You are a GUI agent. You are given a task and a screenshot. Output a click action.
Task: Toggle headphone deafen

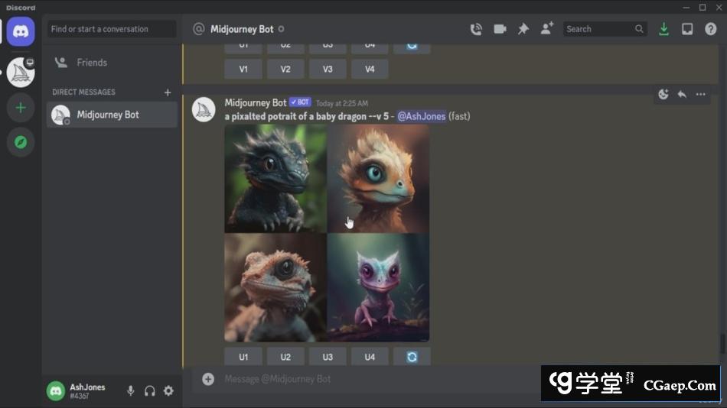click(149, 390)
